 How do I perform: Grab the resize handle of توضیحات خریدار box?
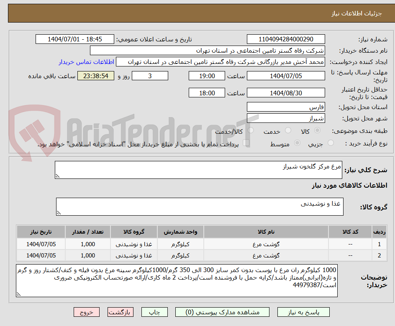point(18,294)
